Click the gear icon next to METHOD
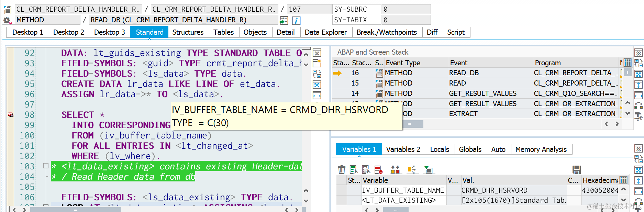Screen dimensions: 644x212 (7, 20)
